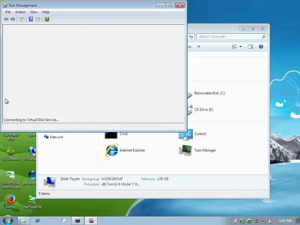
Task: Open the Cmd item in Computer window
Action: (116, 135)
